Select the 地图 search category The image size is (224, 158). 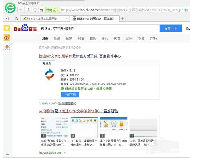(129, 39)
